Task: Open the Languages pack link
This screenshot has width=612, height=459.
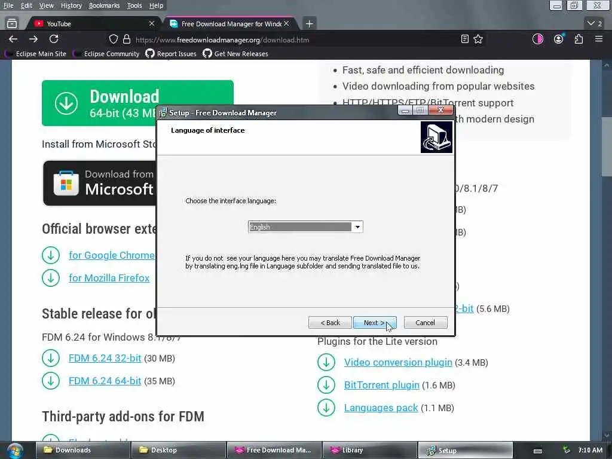Action: [381, 408]
